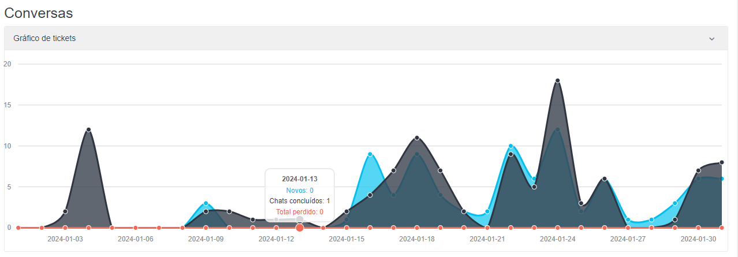The height and width of the screenshot is (257, 738).
Task: Click y-axis label 10
Action: click(x=8, y=146)
